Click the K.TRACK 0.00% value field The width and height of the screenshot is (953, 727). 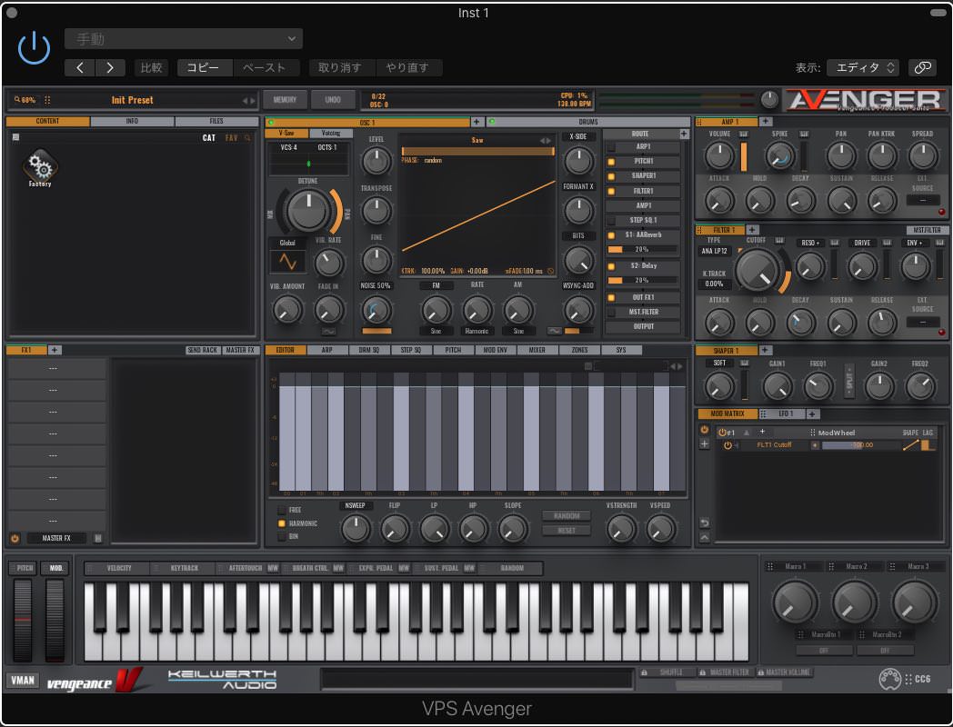[714, 284]
